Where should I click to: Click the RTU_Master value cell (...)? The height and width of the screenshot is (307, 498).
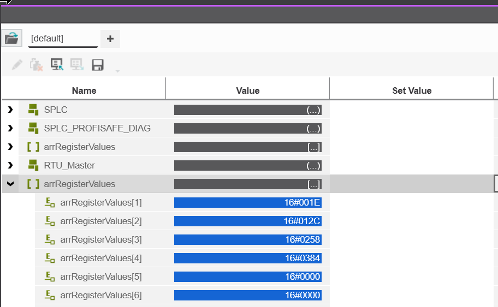pyautogui.click(x=248, y=166)
